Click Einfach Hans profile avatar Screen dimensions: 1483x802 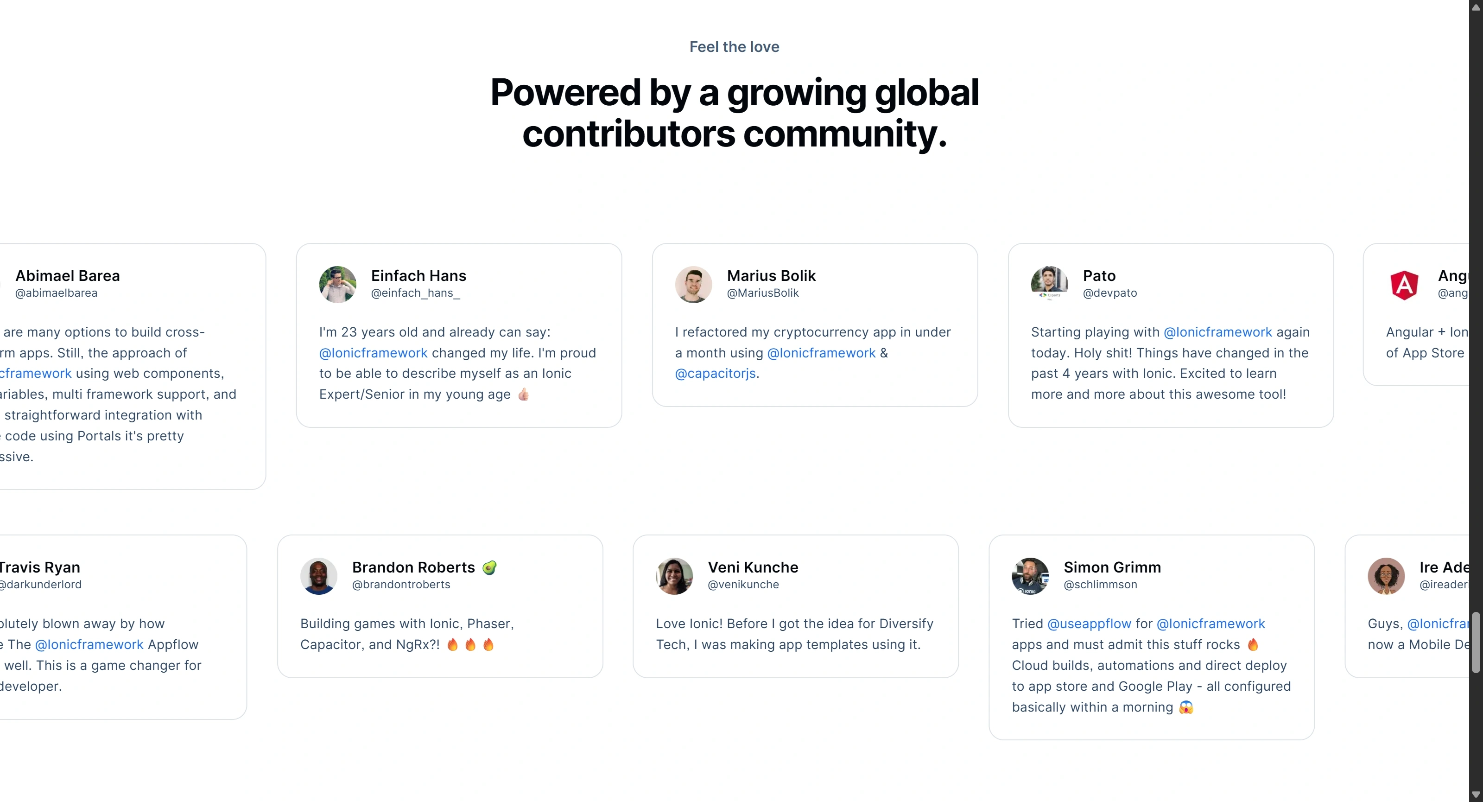(x=337, y=285)
